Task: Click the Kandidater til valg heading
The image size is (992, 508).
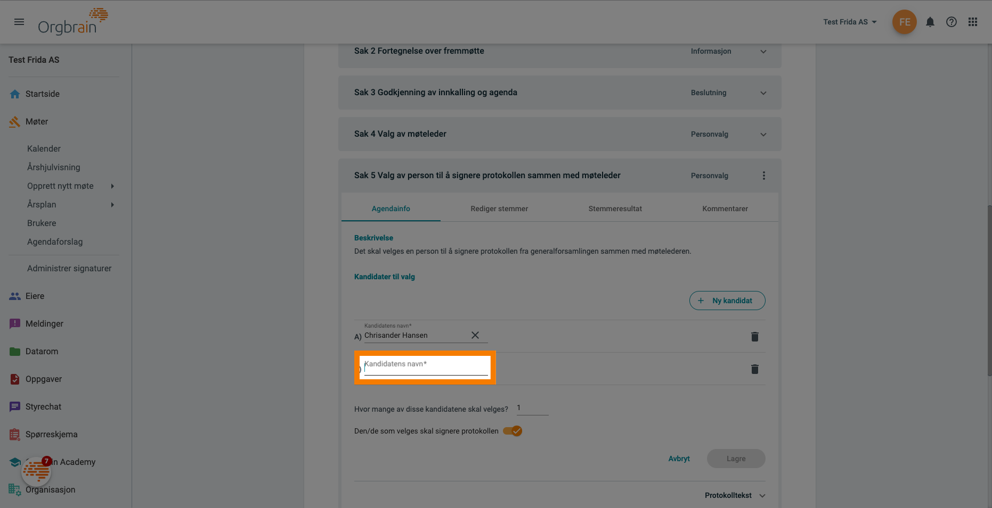Action: point(385,277)
